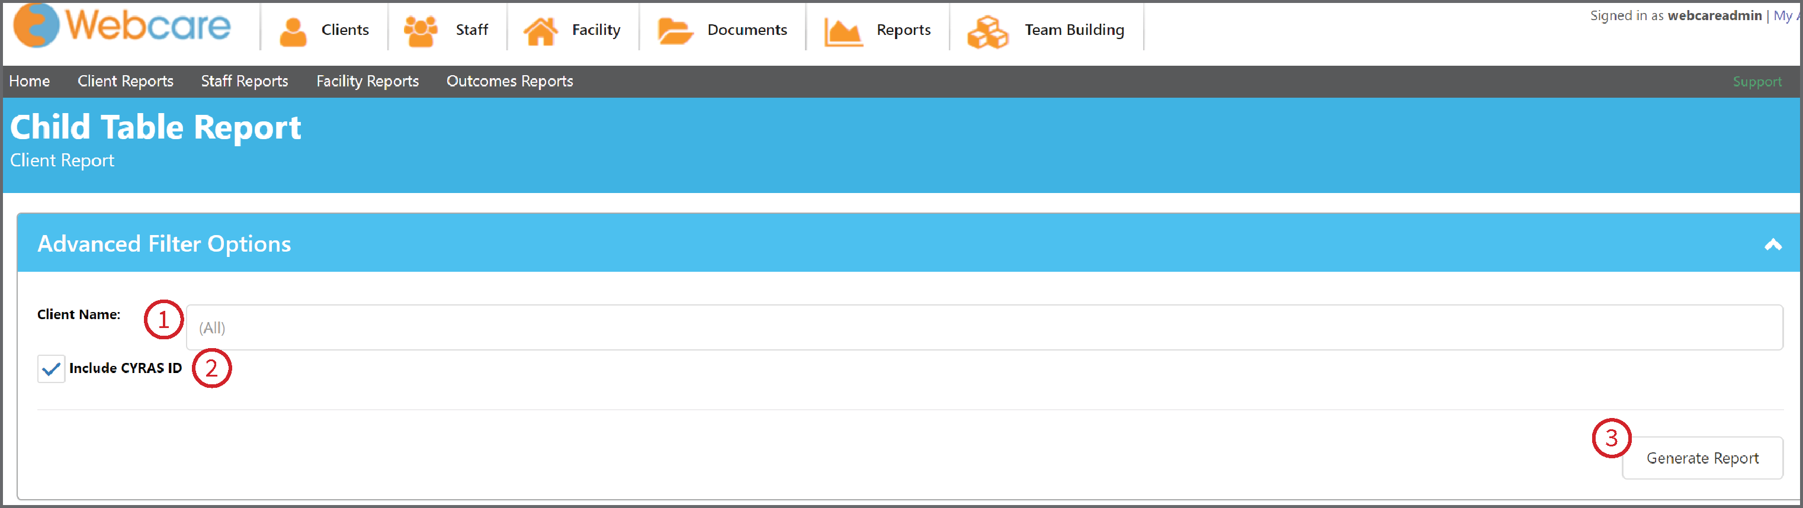This screenshot has width=1803, height=508.
Task: Click the Include CYRAS ID label
Action: click(126, 368)
